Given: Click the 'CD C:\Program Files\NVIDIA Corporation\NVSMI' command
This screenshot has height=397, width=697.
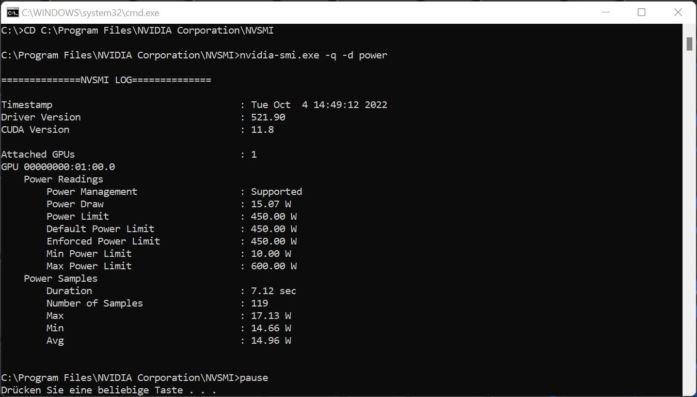Looking at the screenshot, I should [149, 30].
